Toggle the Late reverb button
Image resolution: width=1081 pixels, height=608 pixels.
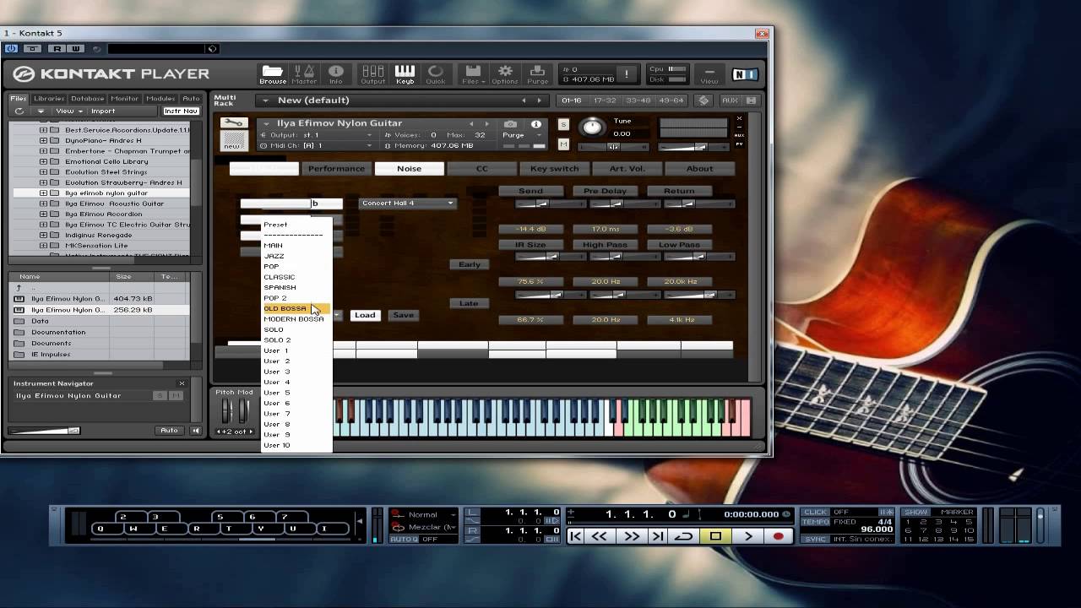pyautogui.click(x=470, y=303)
